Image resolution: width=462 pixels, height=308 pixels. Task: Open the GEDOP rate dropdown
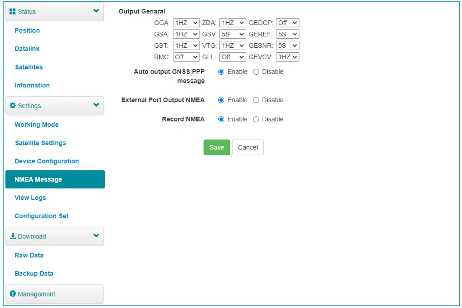pyautogui.click(x=288, y=23)
